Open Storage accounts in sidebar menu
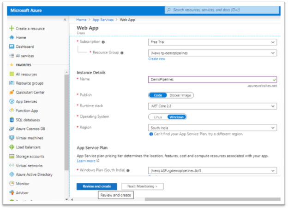 [30, 157]
